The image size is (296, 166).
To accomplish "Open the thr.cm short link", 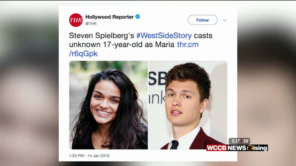I will click(188, 45).
